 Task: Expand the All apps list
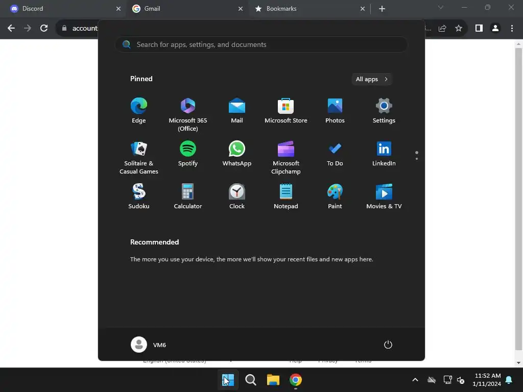(x=372, y=79)
